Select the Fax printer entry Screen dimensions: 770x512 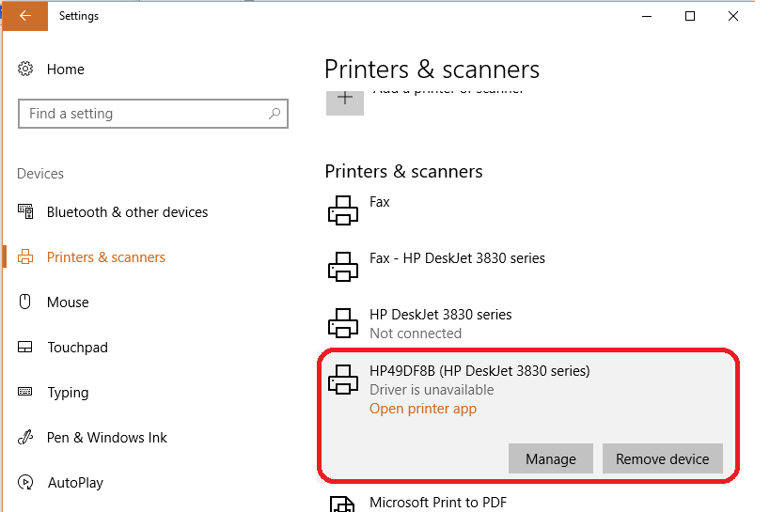(380, 202)
